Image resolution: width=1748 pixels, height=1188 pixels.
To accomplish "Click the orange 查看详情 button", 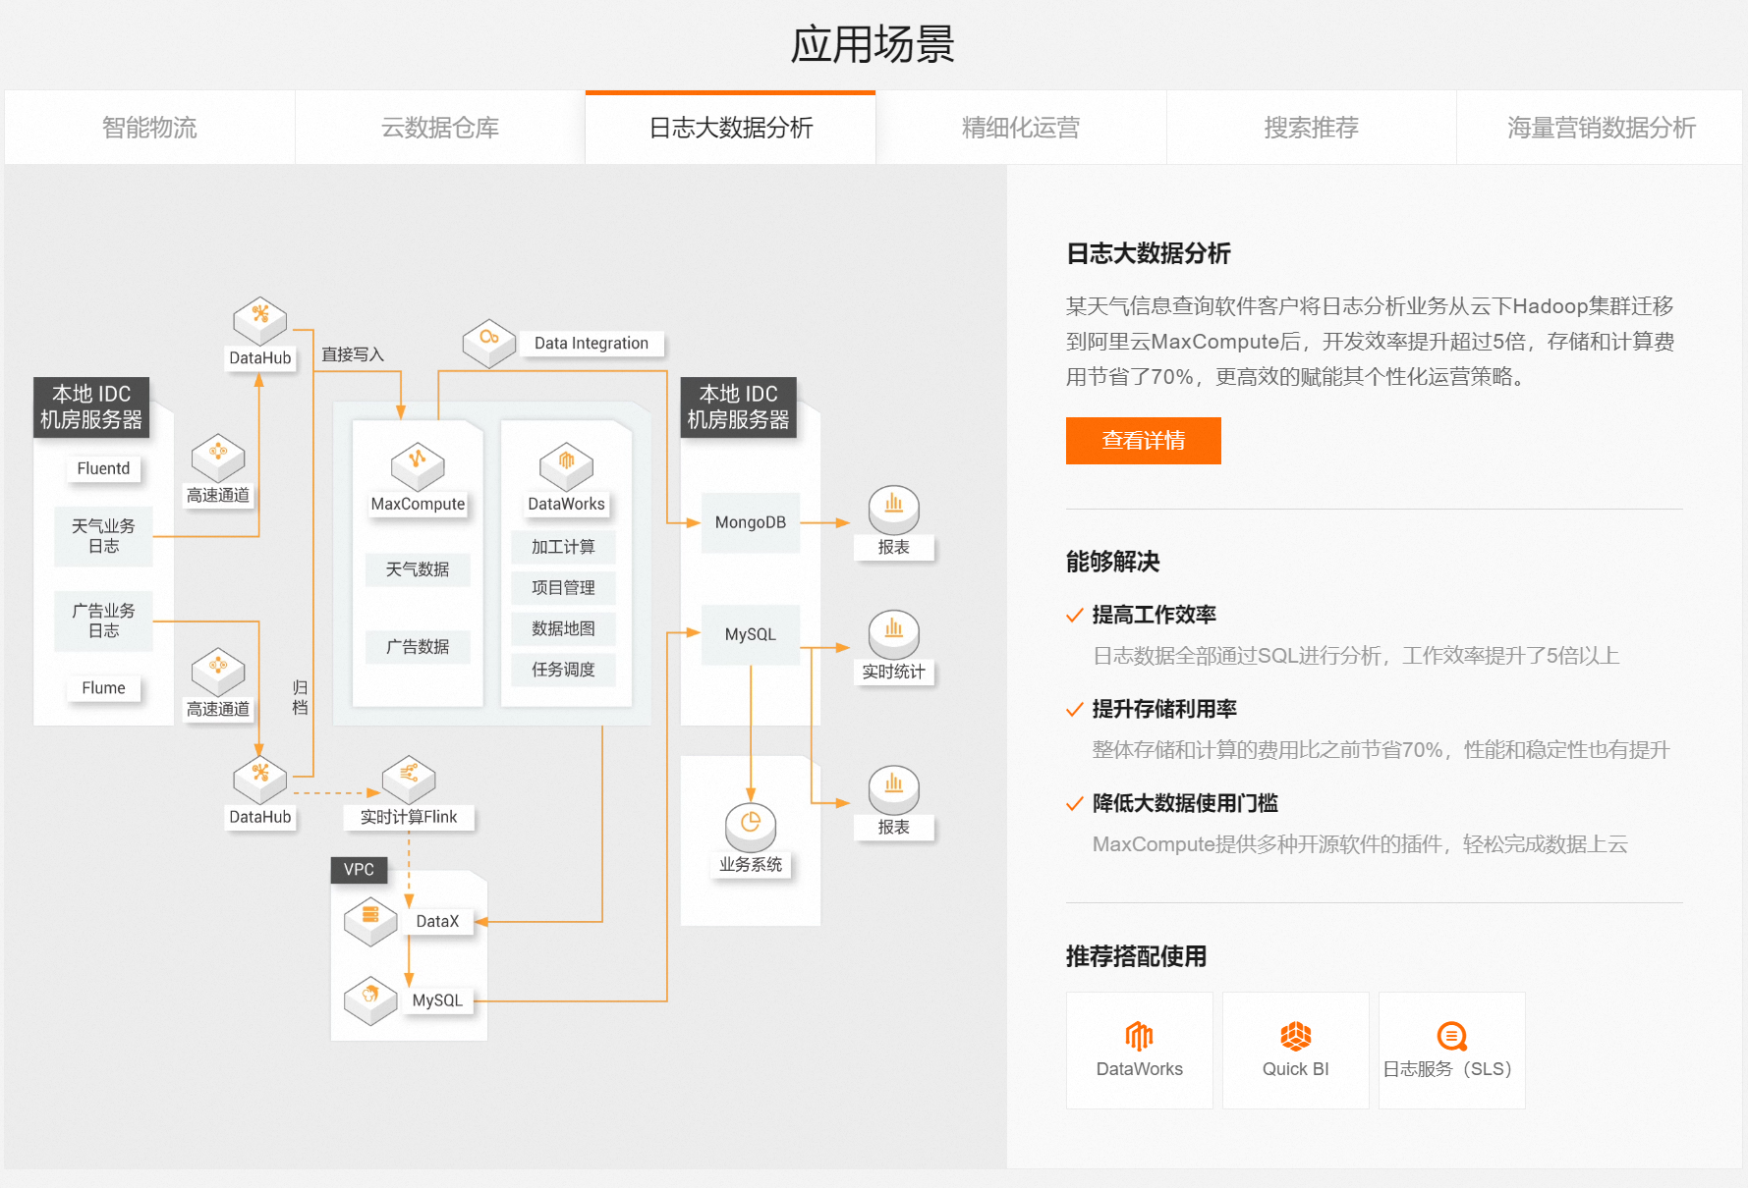I will click(x=1143, y=441).
